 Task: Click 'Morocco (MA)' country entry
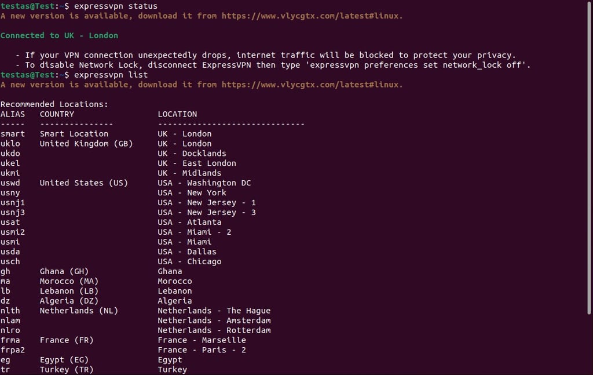(69, 282)
